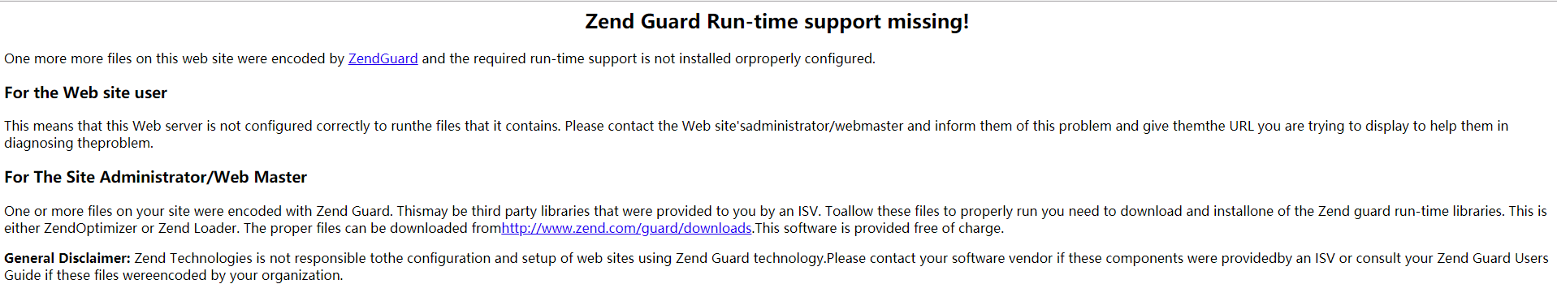
Task: Click the text 'One or more files on your site'
Action: 97,211
